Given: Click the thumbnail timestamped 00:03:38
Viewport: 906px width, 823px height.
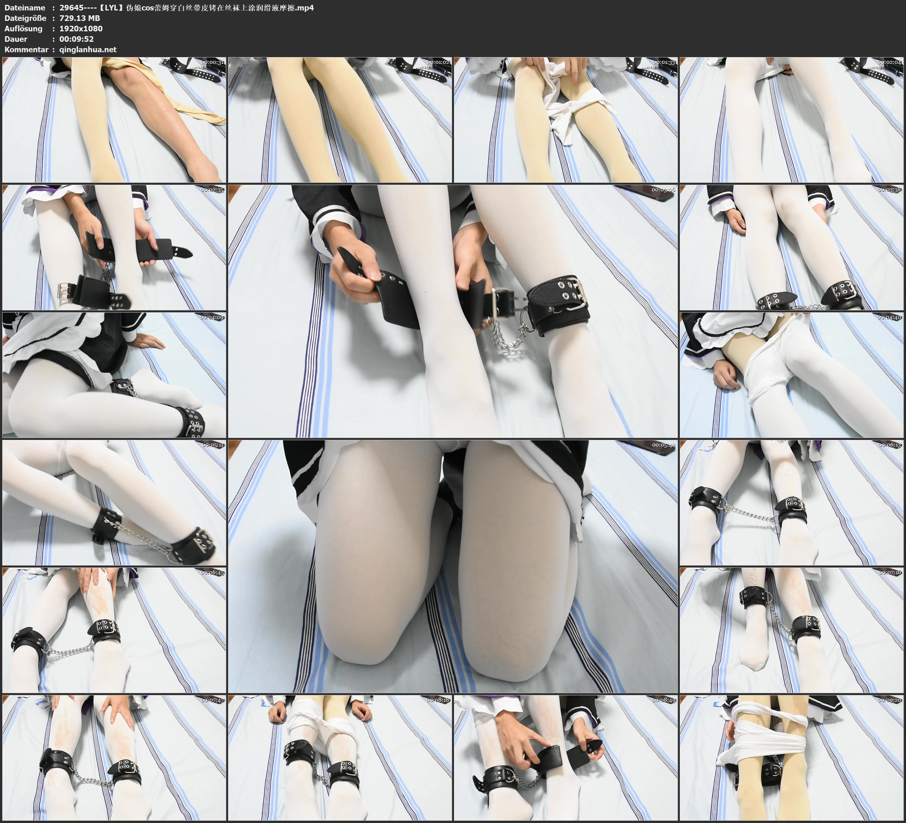Looking at the screenshot, I should (x=791, y=247).
